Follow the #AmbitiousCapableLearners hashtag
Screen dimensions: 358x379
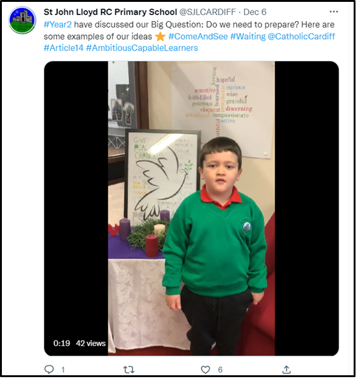tap(143, 48)
